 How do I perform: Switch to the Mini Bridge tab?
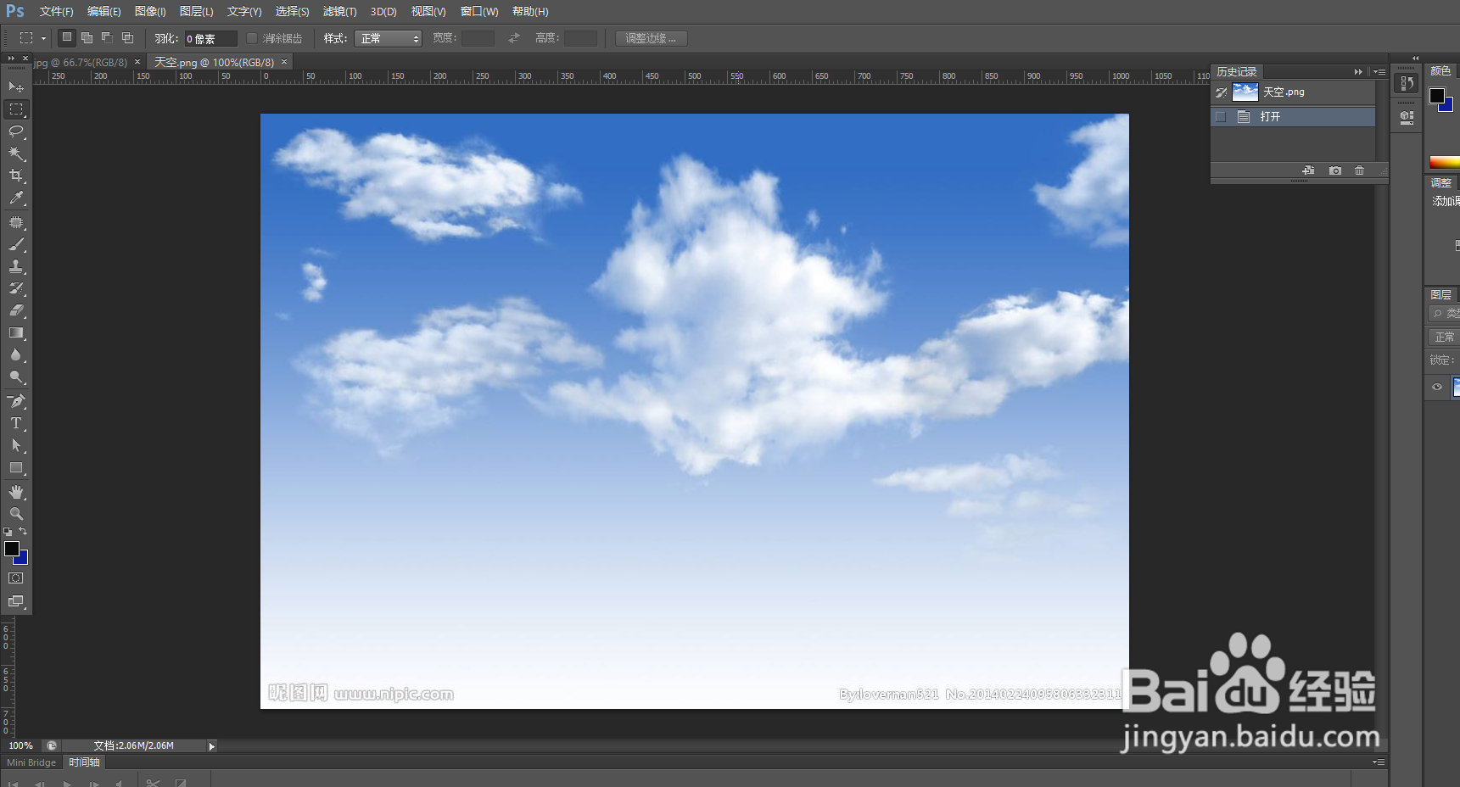pyautogui.click(x=31, y=762)
